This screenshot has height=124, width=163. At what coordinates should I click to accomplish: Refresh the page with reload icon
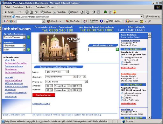[x=32, y=12]
